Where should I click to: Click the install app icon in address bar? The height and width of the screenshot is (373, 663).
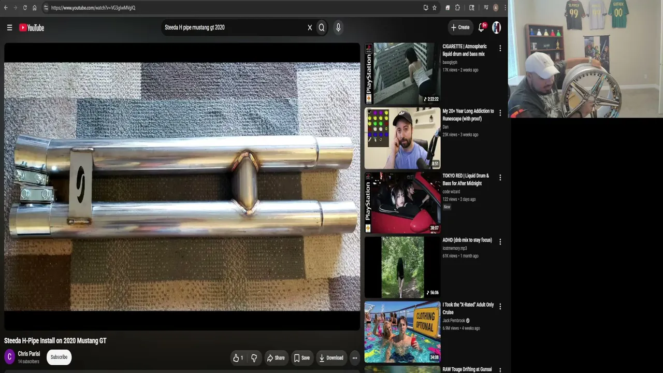(x=426, y=8)
